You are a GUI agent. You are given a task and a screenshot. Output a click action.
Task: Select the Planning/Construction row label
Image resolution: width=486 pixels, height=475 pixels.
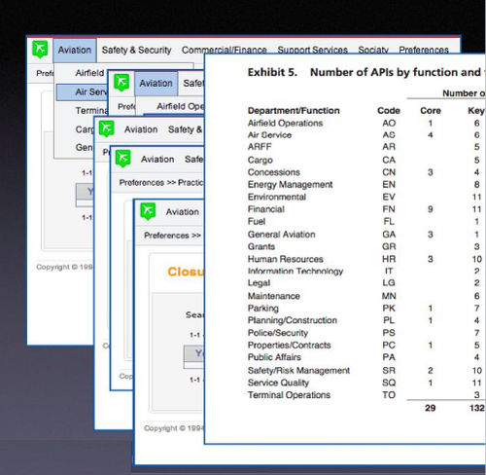293,320
